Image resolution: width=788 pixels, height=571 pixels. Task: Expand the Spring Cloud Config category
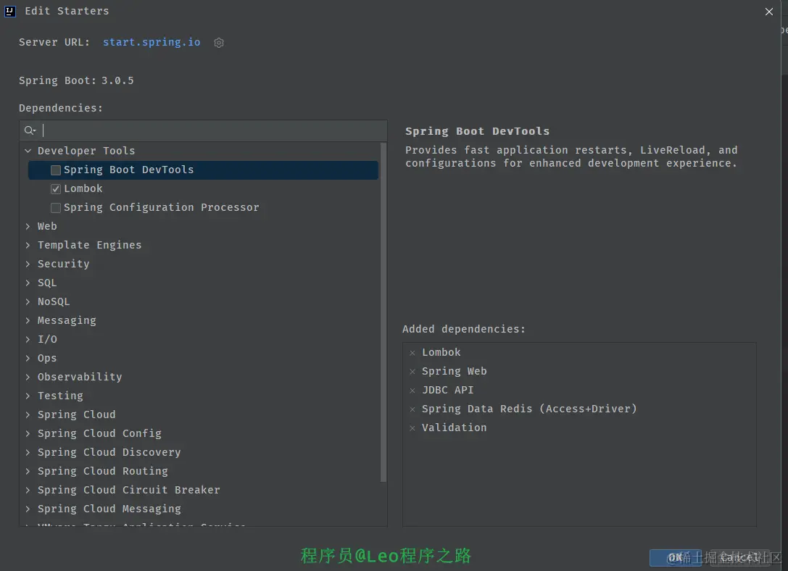point(28,433)
